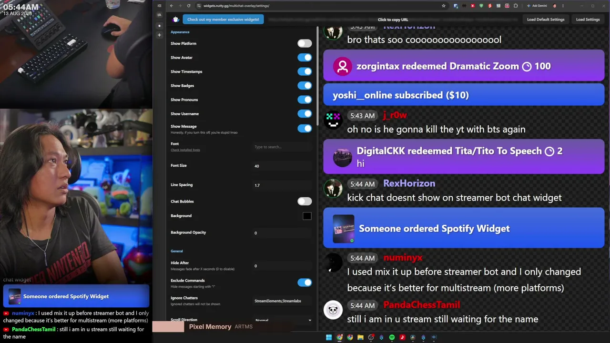The width and height of the screenshot is (610, 343).
Task: Edit the Ignore Chatters field
Action: (283, 301)
